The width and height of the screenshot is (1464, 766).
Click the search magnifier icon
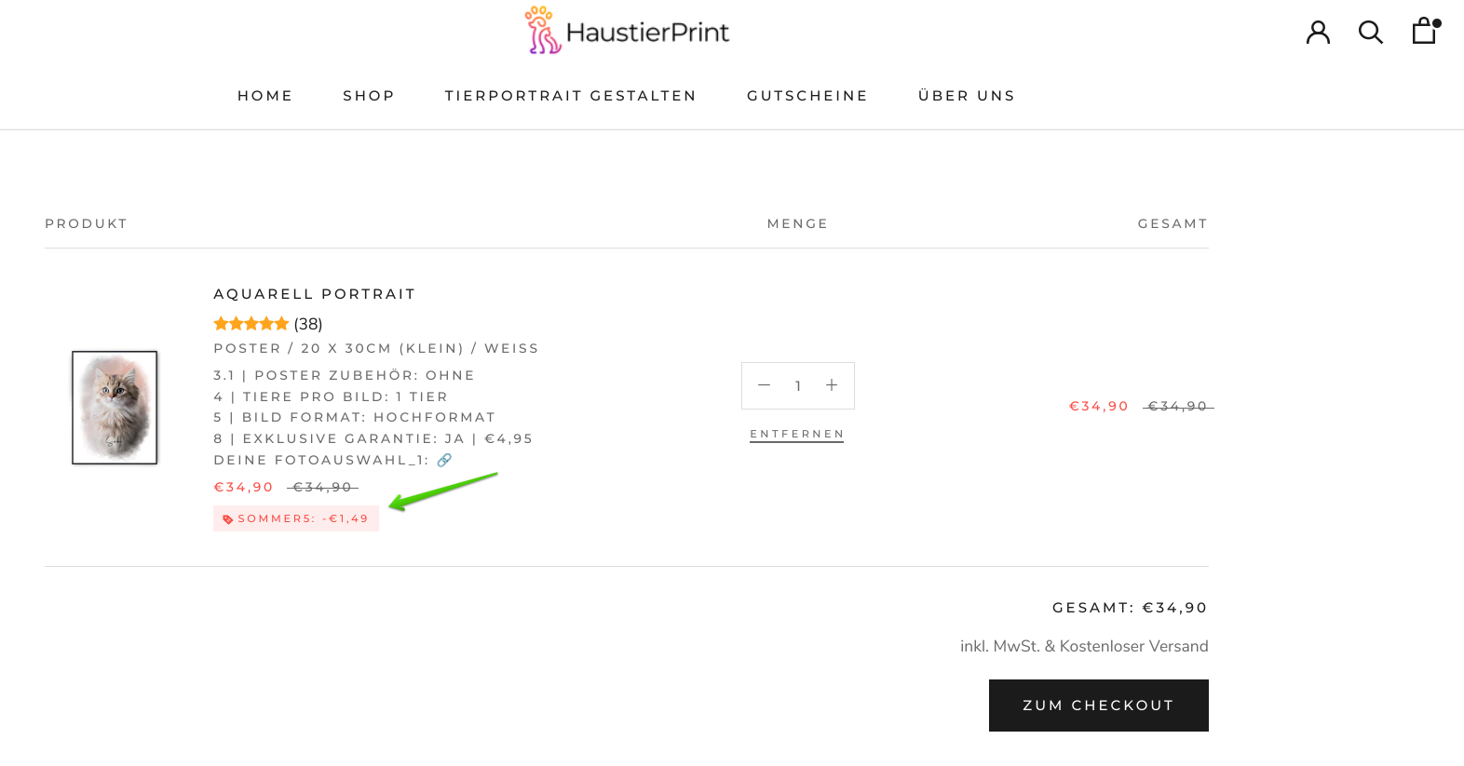(x=1370, y=33)
